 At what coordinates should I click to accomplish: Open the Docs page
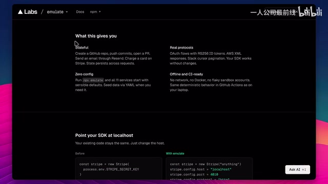pos(80,12)
